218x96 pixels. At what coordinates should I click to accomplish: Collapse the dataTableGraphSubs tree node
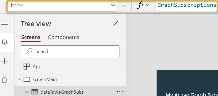(x=27, y=92)
